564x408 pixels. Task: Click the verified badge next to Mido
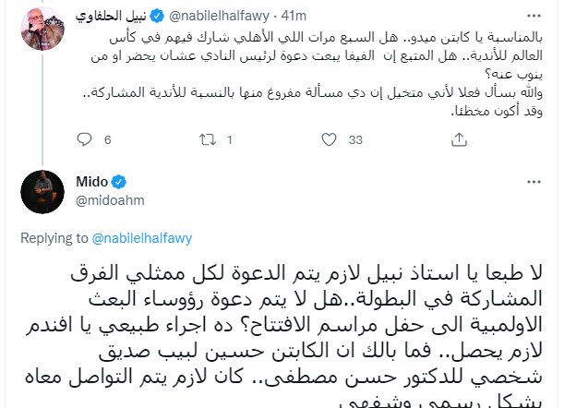pyautogui.click(x=120, y=181)
